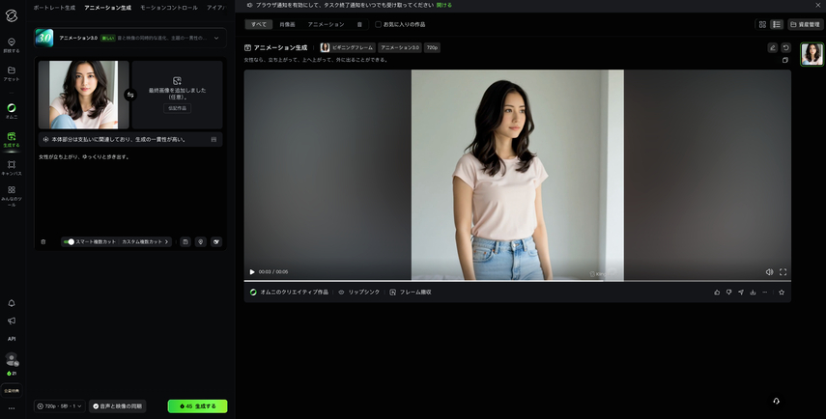
Task: Swap start and end frame images
Action: 130,95
